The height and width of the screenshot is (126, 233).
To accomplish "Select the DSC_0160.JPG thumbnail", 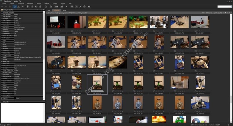I will pos(200,103).
